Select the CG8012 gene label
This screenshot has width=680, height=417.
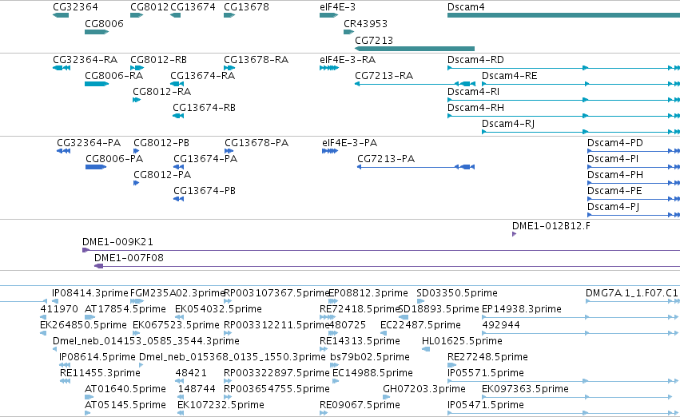(x=149, y=7)
